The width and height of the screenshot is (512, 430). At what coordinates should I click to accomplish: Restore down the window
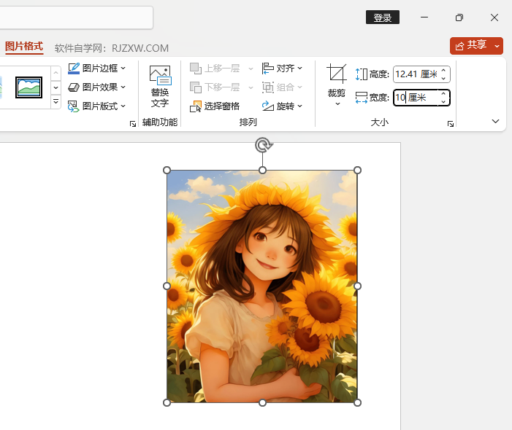pos(459,17)
